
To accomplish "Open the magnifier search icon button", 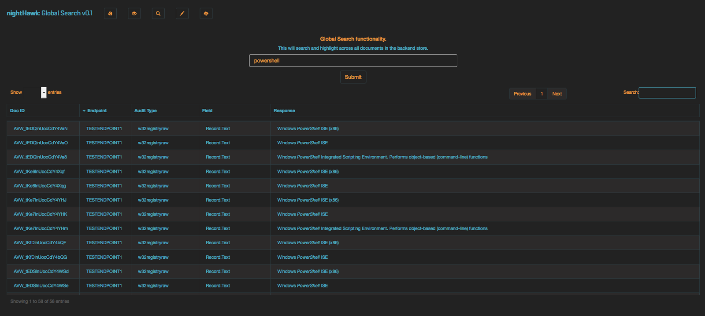I will (x=158, y=14).
